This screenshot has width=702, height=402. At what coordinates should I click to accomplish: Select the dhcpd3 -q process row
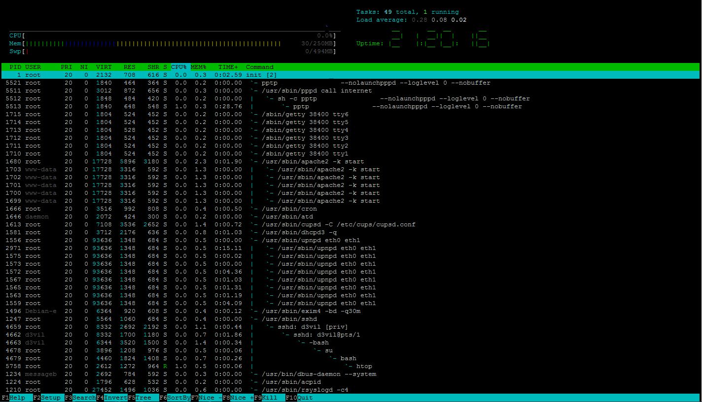coord(351,232)
